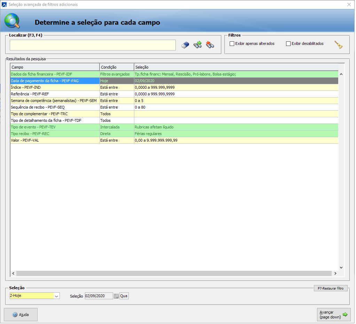Click the 'Condição' column header
The width and height of the screenshot is (356, 324).
tap(117, 67)
